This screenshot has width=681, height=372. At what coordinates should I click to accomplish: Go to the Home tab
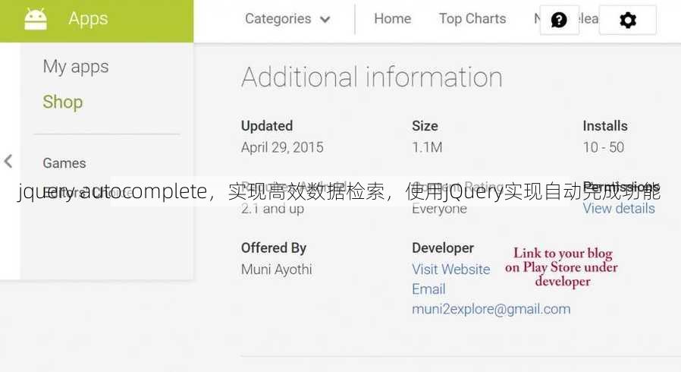coord(393,19)
